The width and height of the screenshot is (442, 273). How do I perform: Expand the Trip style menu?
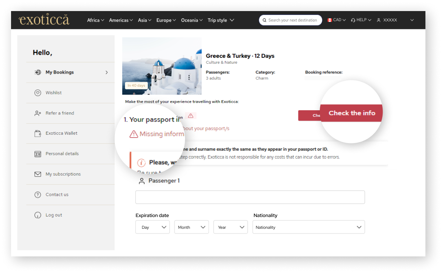click(x=221, y=20)
